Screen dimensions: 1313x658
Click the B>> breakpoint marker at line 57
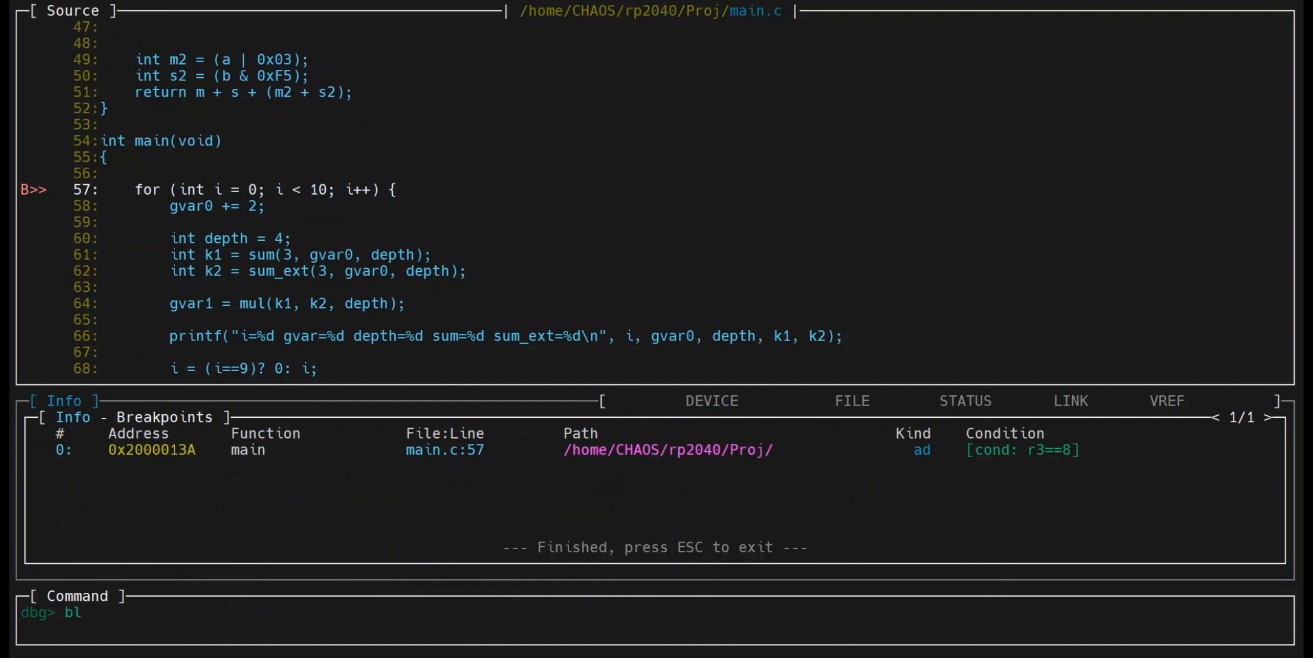click(33, 190)
